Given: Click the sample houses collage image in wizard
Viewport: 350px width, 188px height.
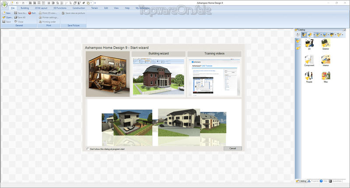Looking at the screenshot, I should tap(164, 123).
